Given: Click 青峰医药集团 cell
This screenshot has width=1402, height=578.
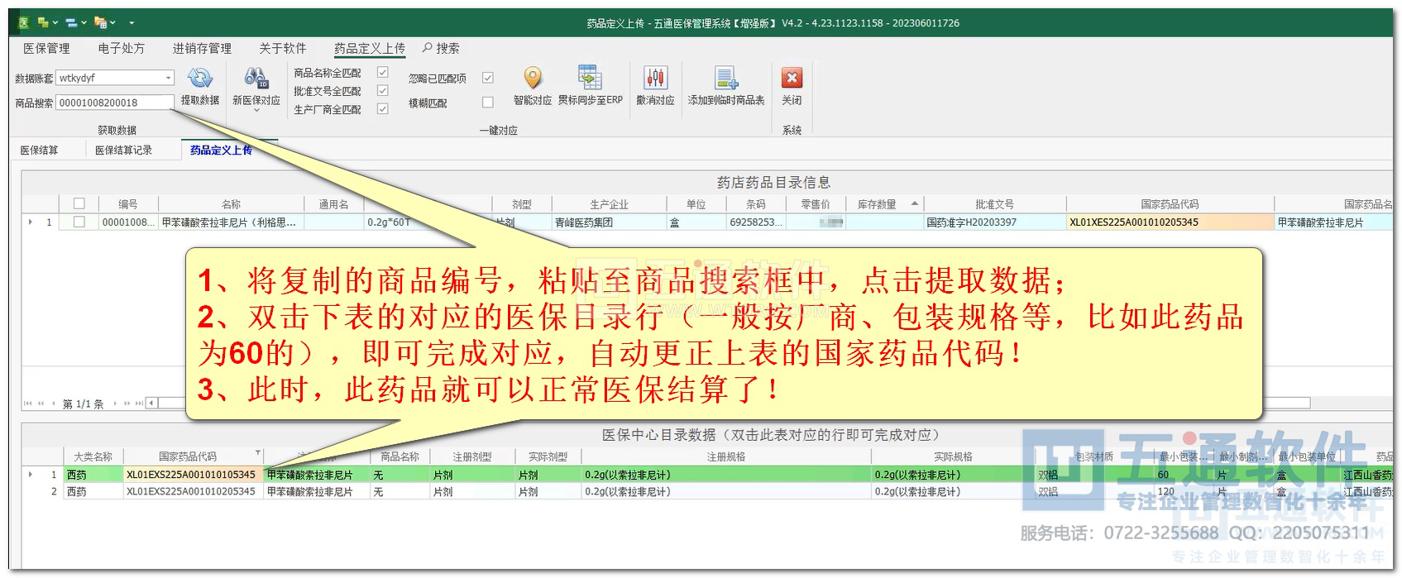Looking at the screenshot, I should tap(609, 222).
